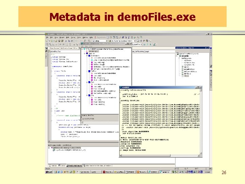
Task: Collapse the References folder in Solution Explorer
Action: pyautogui.click(x=179, y=58)
